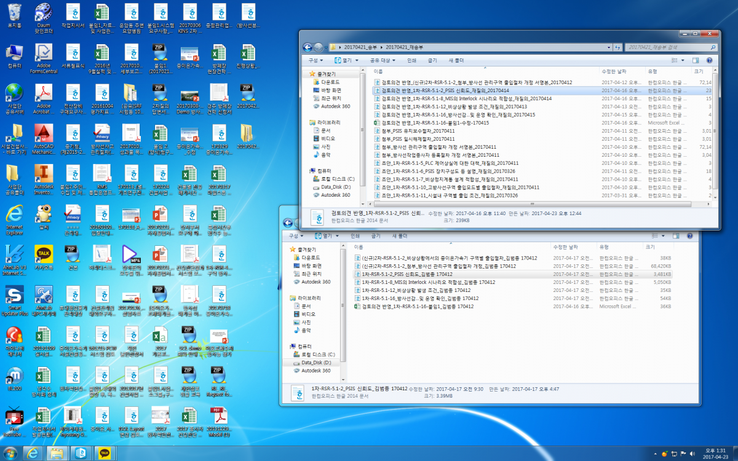Toggle preview pane icon in 재송부 window
738x461 pixels.
[696, 60]
